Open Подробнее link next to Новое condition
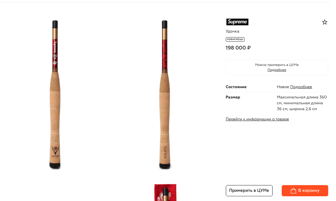This screenshot has width=336, height=201. click(x=301, y=87)
